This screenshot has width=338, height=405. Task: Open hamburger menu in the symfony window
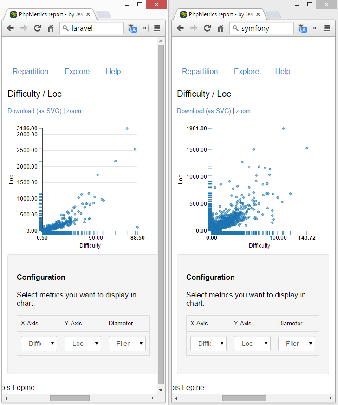(326, 28)
